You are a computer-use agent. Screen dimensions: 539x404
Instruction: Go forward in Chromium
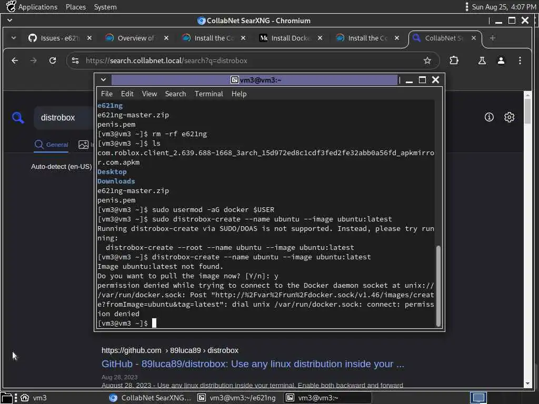coord(33,61)
